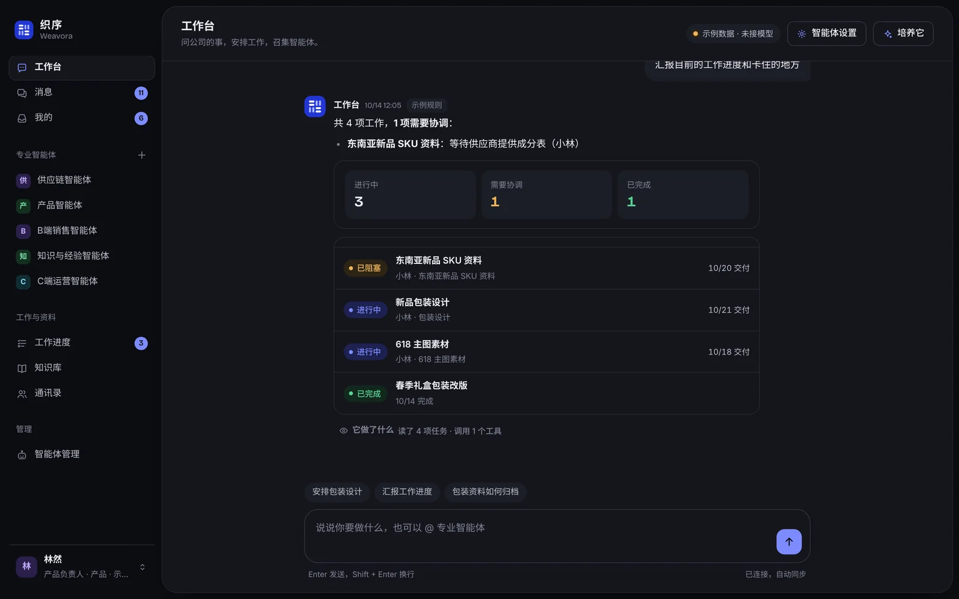Open the 供应链智能体 agent icon
The width and height of the screenshot is (959, 599).
point(23,180)
